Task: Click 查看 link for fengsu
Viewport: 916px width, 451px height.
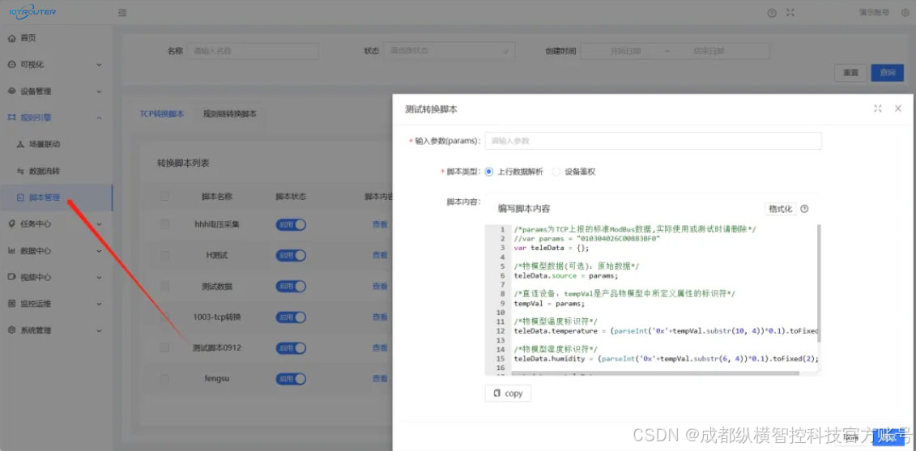Action: [x=380, y=379]
